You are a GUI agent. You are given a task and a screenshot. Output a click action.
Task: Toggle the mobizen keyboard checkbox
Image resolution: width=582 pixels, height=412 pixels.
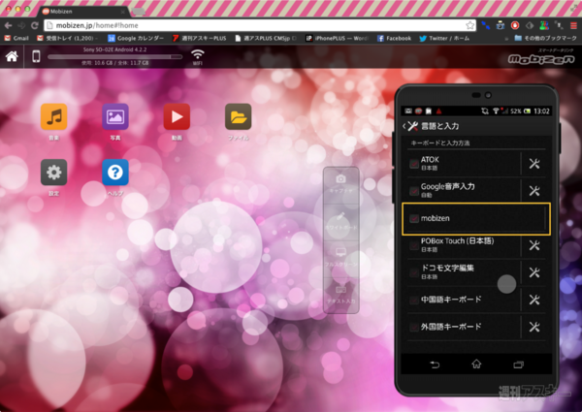[414, 218]
